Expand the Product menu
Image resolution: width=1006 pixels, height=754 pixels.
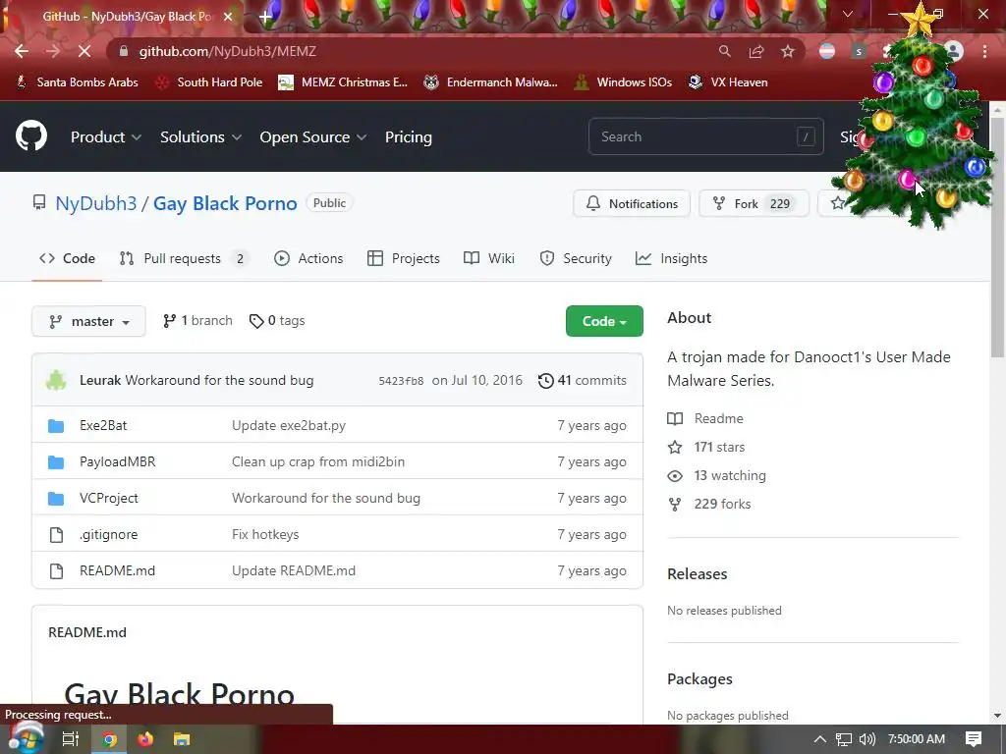click(x=106, y=137)
